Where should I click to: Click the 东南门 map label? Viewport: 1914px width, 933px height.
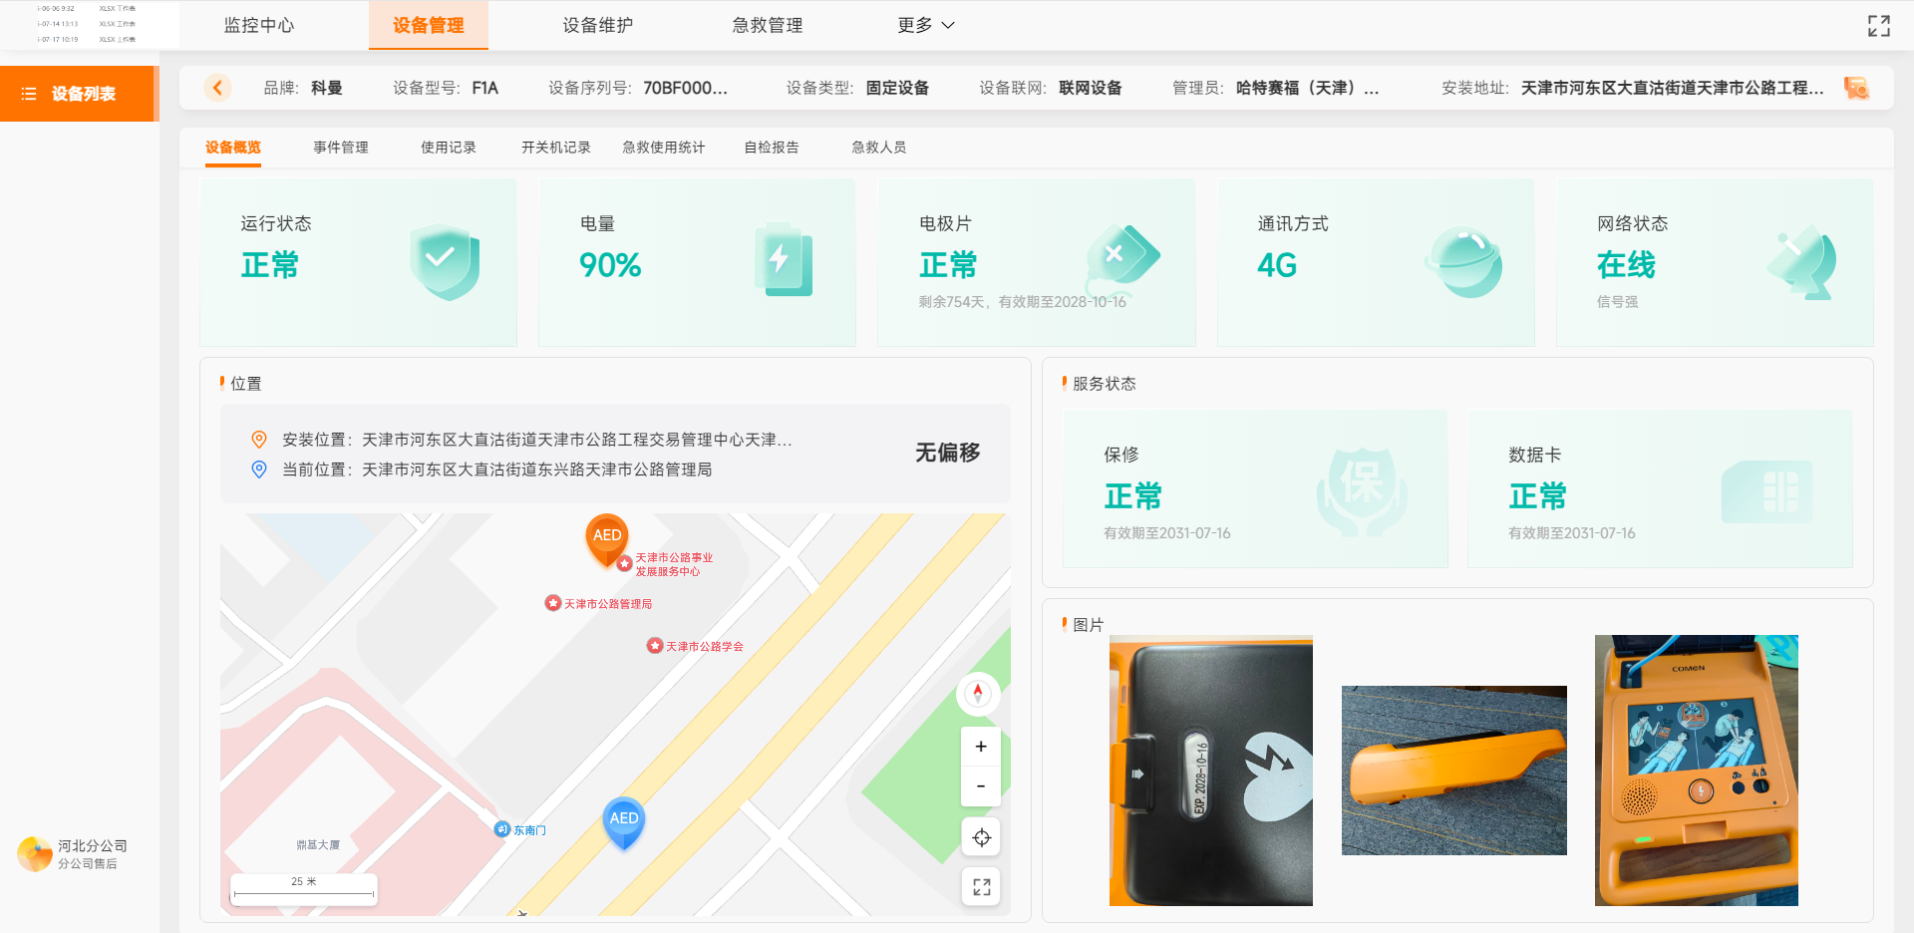pos(529,830)
